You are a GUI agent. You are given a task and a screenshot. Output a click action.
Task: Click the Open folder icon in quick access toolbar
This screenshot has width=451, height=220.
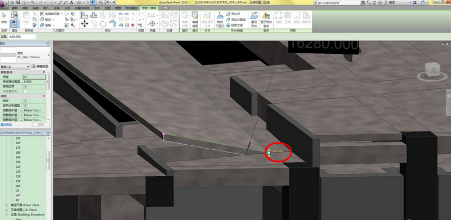coord(13,2)
